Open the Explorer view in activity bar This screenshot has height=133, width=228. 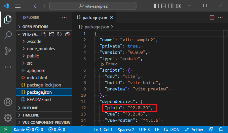pos(8,19)
